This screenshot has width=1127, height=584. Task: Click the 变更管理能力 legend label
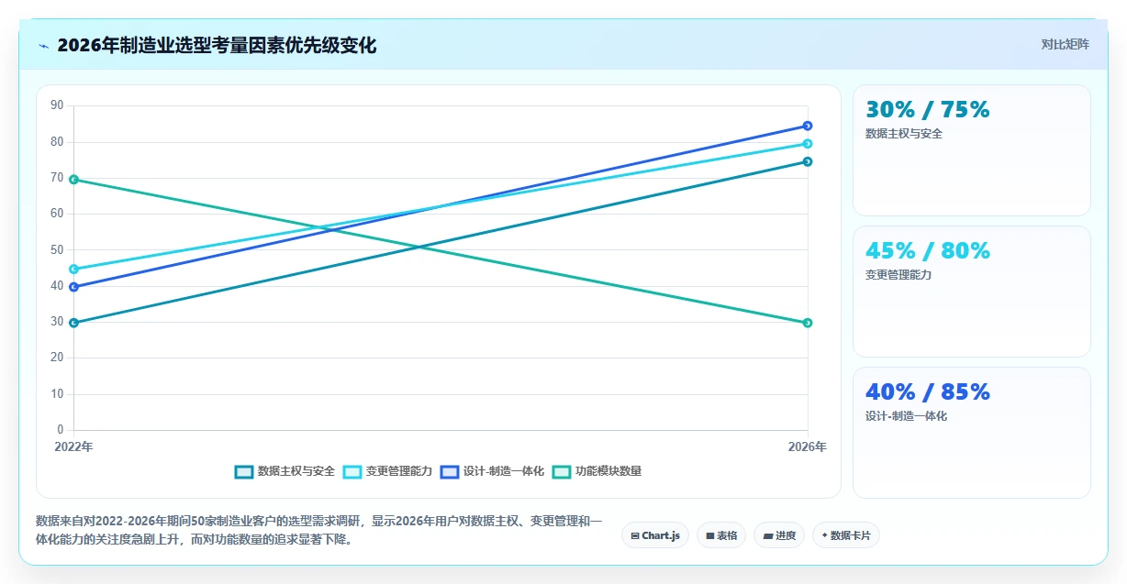pyautogui.click(x=398, y=471)
